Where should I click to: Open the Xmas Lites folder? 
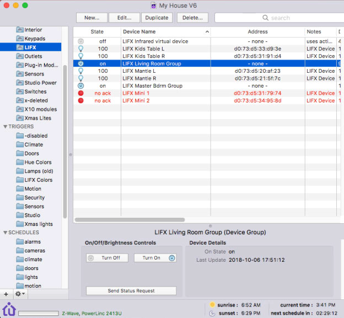[34, 118]
